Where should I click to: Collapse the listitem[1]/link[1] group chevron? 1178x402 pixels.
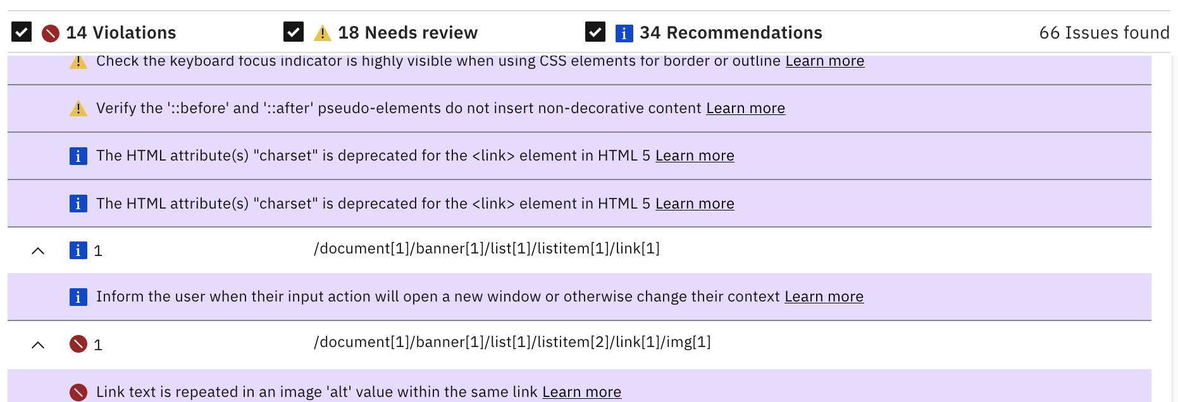[39, 250]
